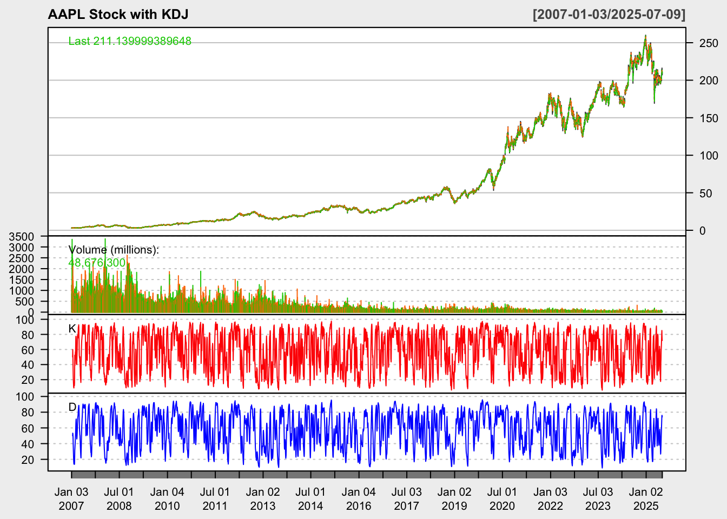This screenshot has width=727, height=519.
Task: Click the 3000 volume axis label
Action: coord(22,248)
